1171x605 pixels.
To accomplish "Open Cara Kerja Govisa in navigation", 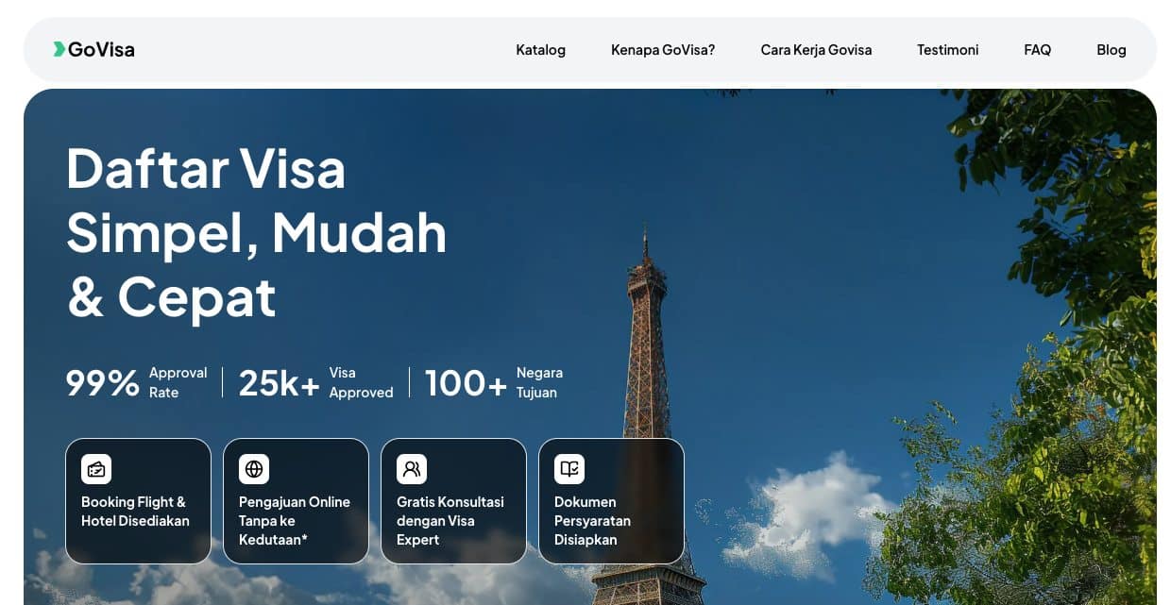I will pyautogui.click(x=816, y=50).
